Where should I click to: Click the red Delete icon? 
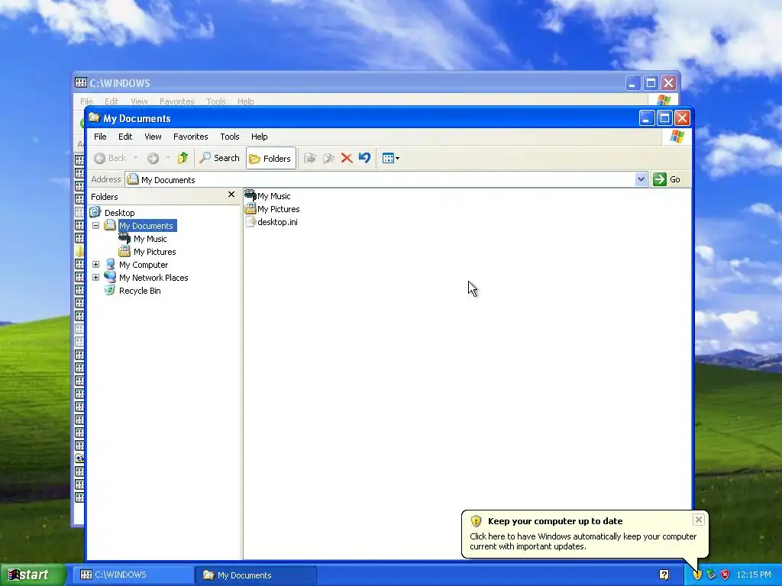click(347, 158)
